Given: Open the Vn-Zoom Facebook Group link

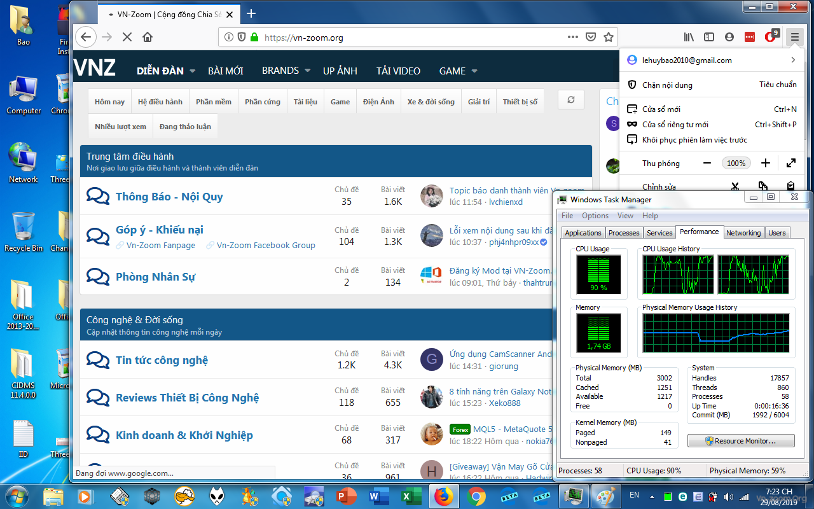Looking at the screenshot, I should point(266,245).
